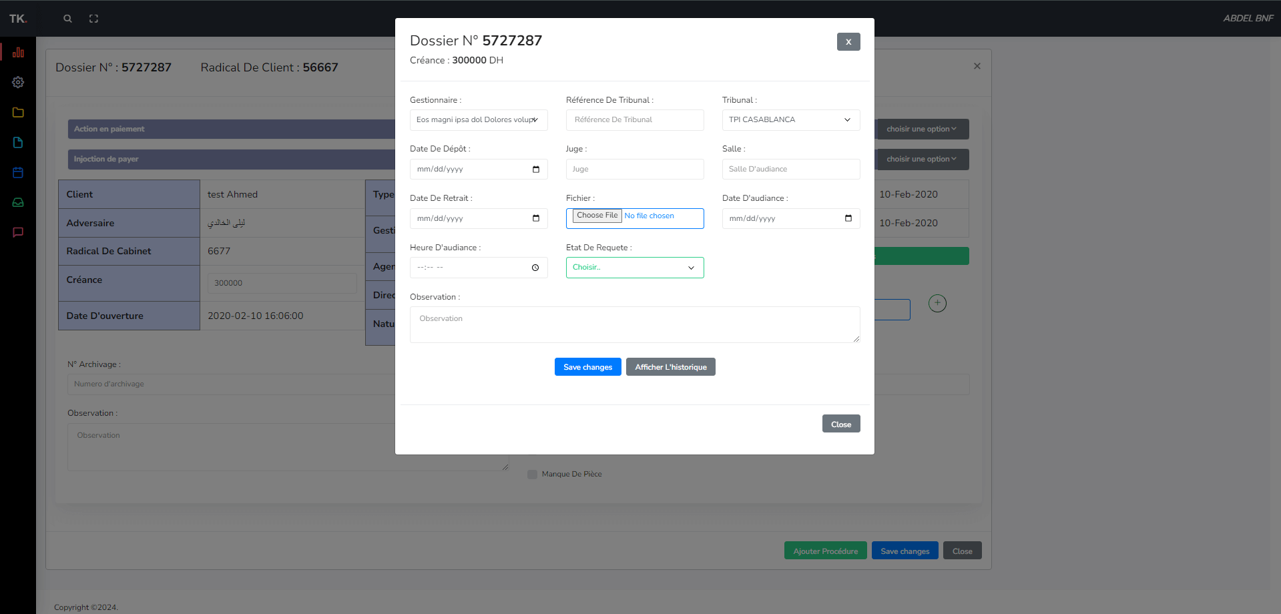Click Afficher L'historique button
The width and height of the screenshot is (1281, 614).
[671, 367]
